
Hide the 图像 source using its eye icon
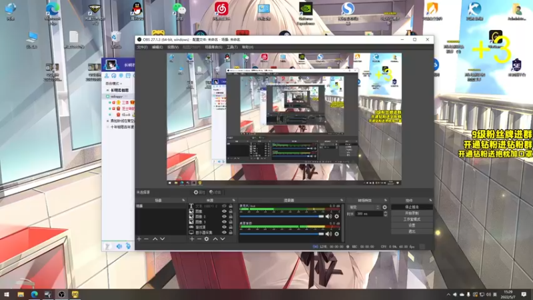point(225,211)
